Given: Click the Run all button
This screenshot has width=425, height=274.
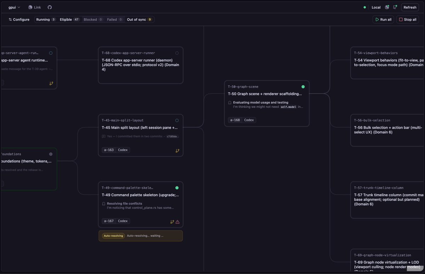Looking at the screenshot, I should (x=383, y=19).
